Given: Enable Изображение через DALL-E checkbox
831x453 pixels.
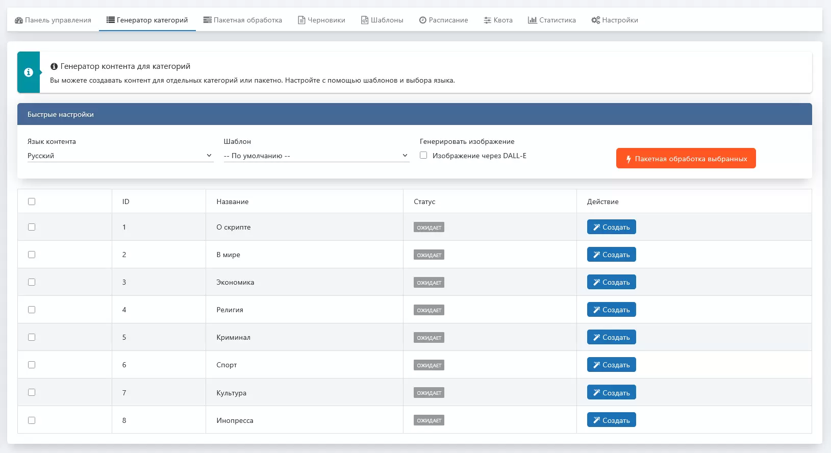Looking at the screenshot, I should [423, 156].
